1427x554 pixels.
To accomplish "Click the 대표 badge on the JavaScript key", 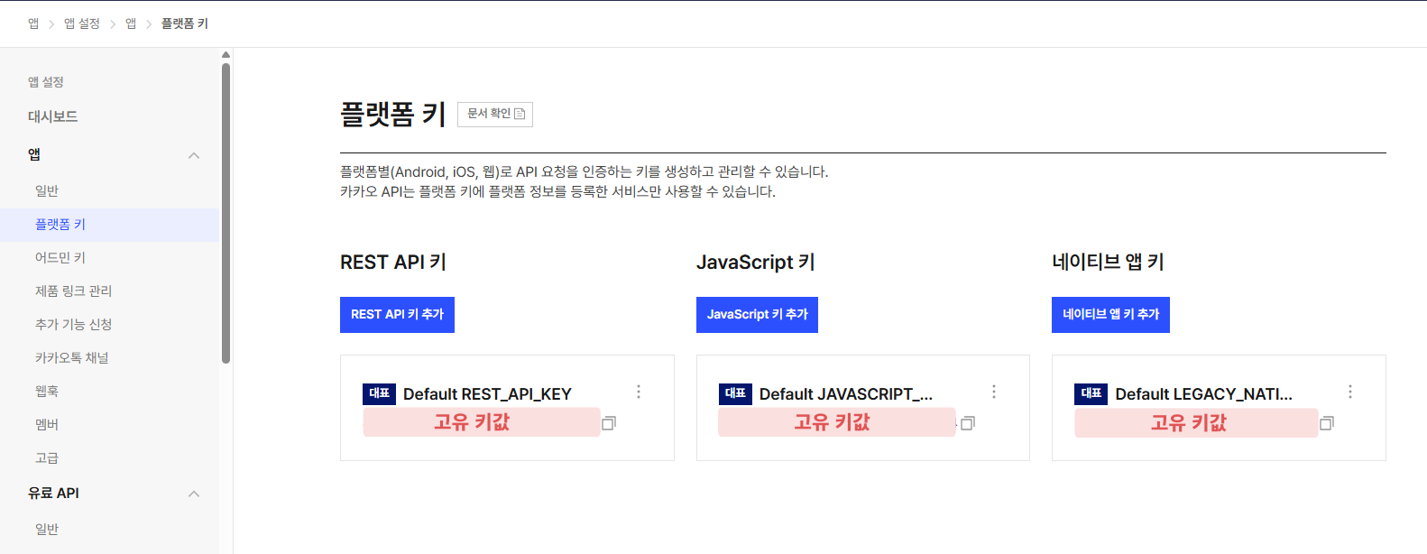I will (735, 393).
